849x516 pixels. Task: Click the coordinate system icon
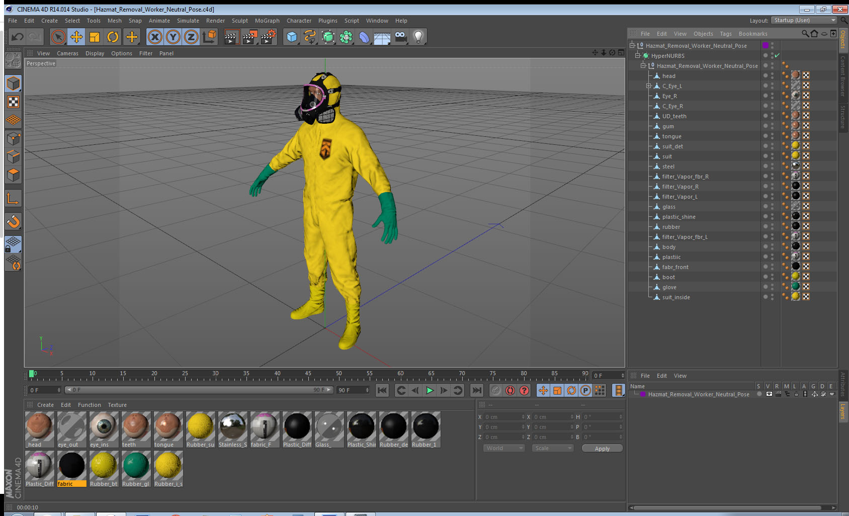point(209,37)
